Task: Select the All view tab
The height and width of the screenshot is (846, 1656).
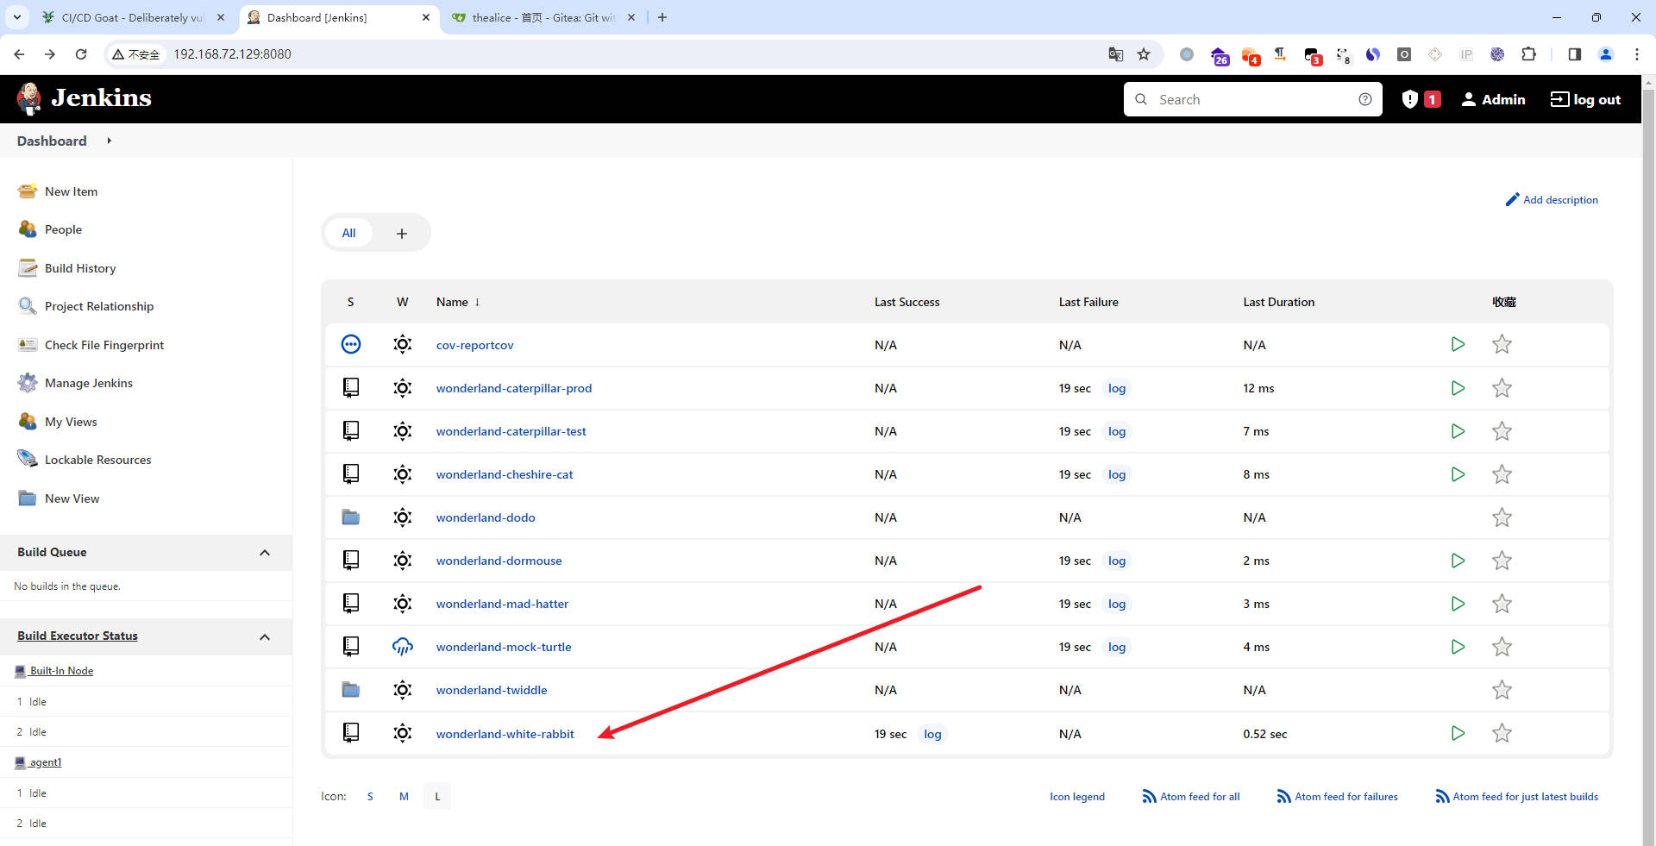Action: [x=348, y=233]
